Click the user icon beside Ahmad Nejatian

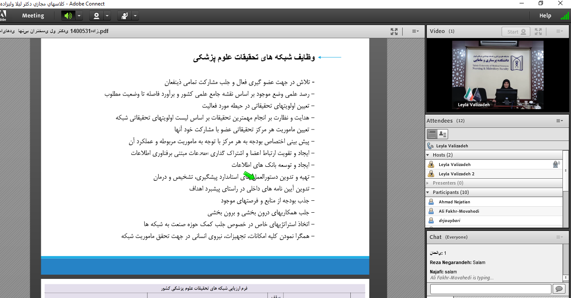click(x=431, y=202)
